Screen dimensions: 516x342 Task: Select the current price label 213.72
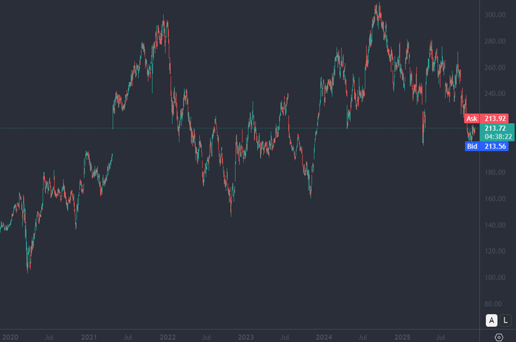click(495, 128)
